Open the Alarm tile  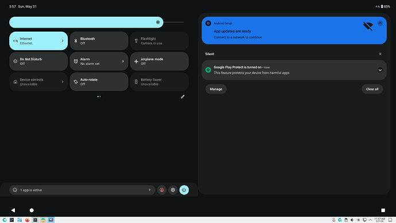[x=99, y=61]
